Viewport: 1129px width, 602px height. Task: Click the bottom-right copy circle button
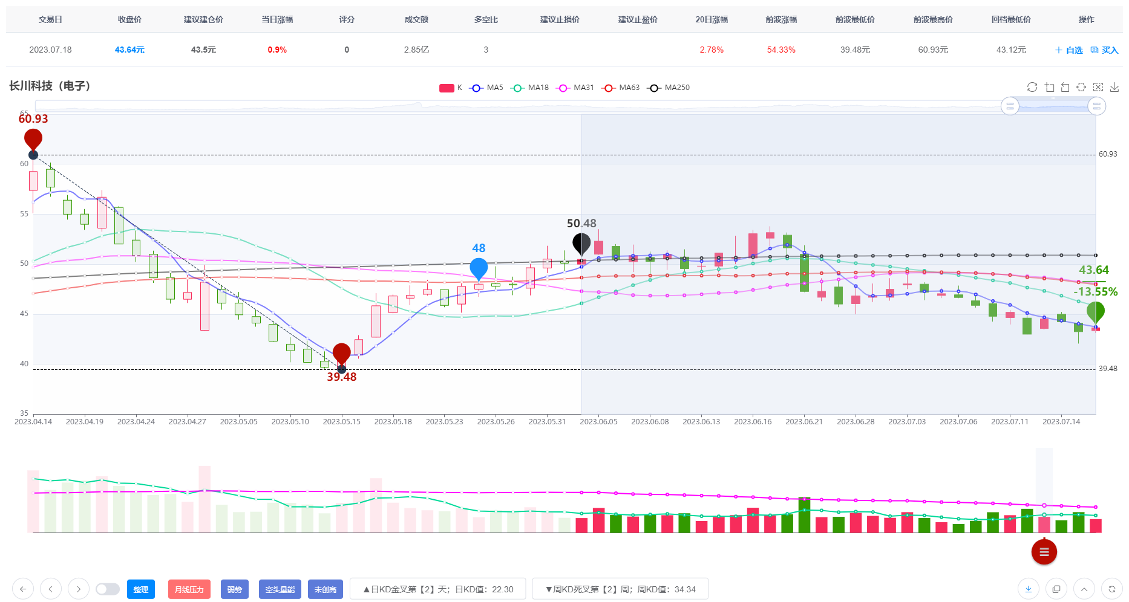[x=1056, y=589]
